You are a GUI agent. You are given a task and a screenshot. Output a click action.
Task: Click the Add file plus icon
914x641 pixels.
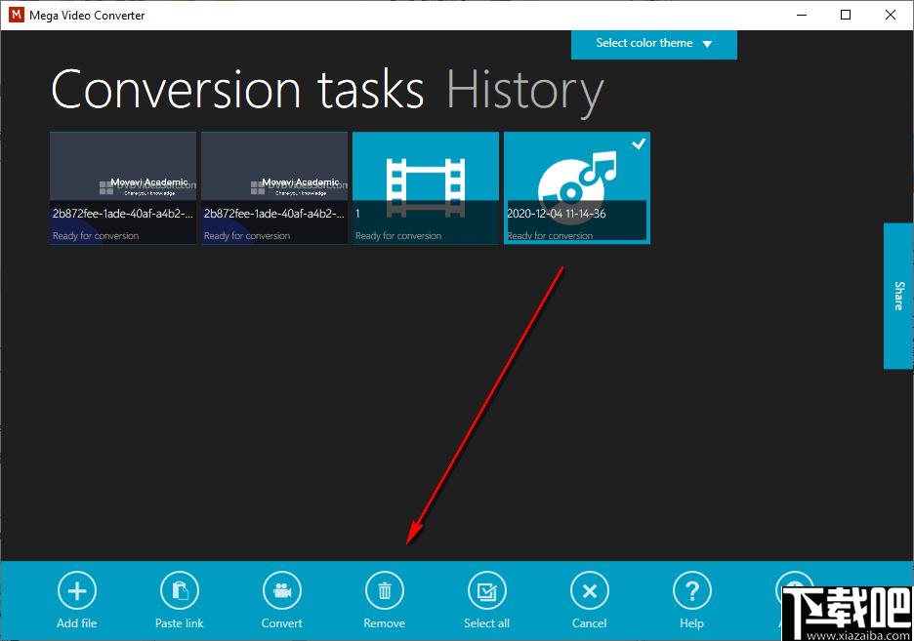[x=77, y=590]
